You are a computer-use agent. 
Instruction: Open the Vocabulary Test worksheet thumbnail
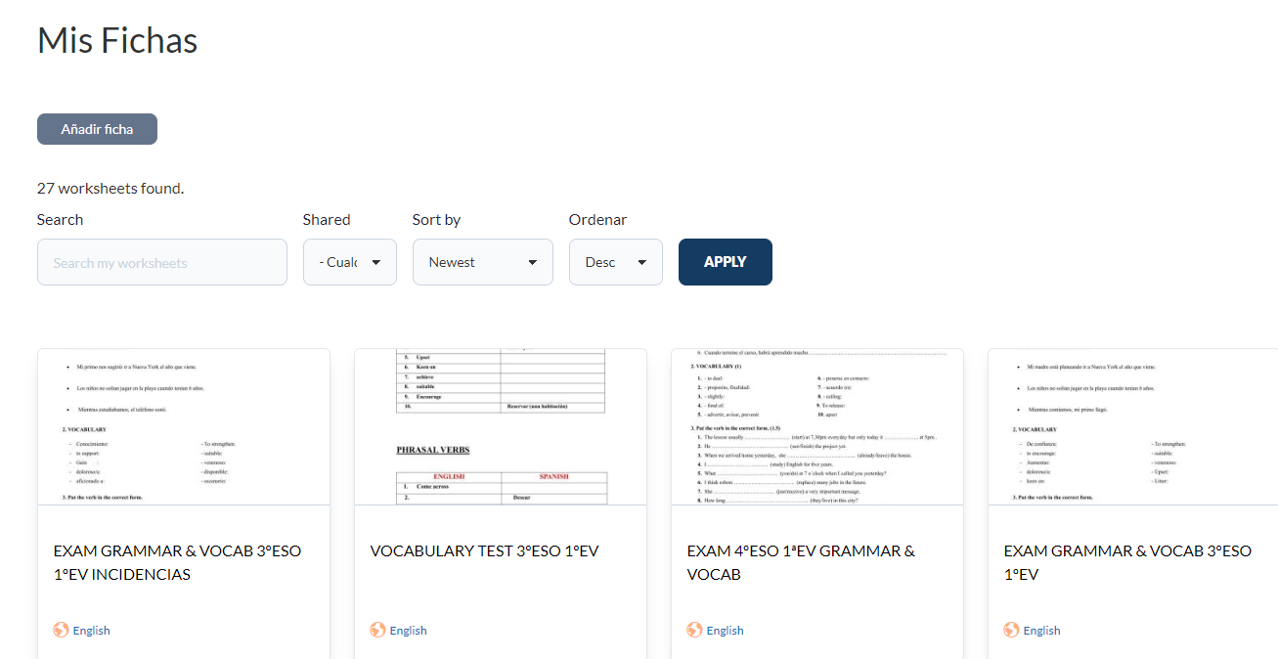coord(501,427)
